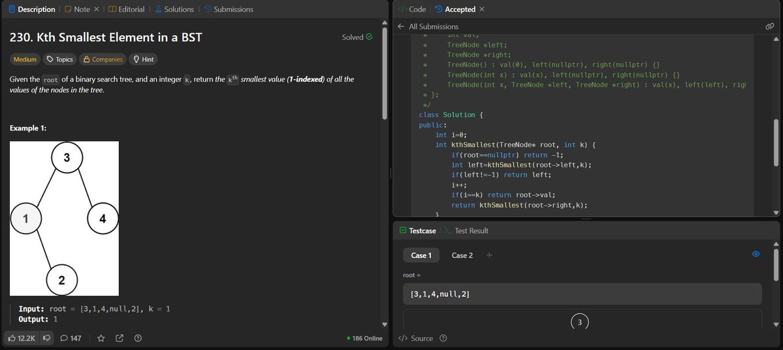Open the Editorial tab
Image resolution: width=783 pixels, height=350 pixels.
(x=126, y=9)
